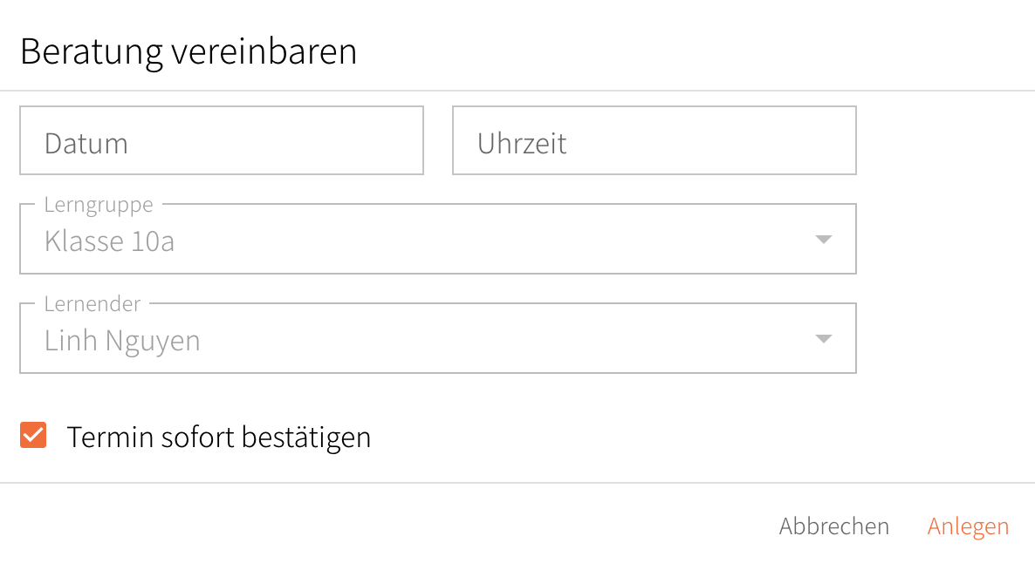Click the "Termin sofort bestätigen" label text
The width and height of the screenshot is (1035, 563).
[218, 437]
